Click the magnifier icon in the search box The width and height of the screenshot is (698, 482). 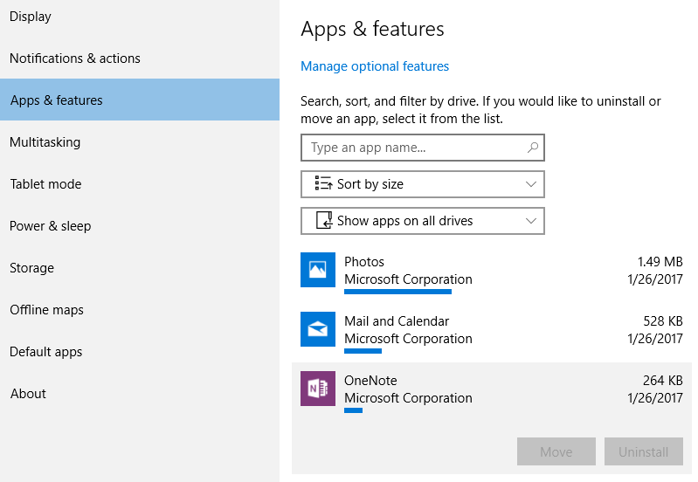point(532,148)
